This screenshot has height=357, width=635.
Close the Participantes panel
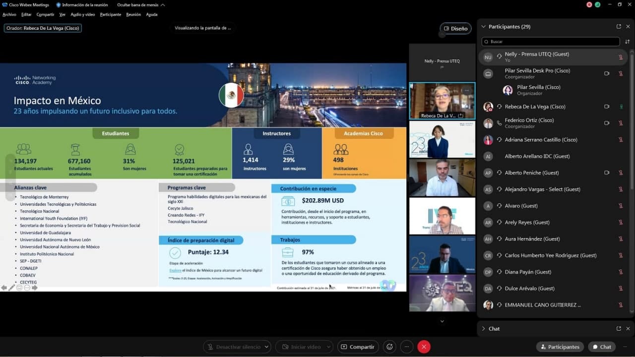pyautogui.click(x=628, y=27)
